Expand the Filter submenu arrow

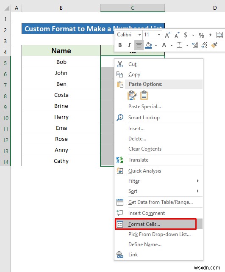[x=198, y=181]
